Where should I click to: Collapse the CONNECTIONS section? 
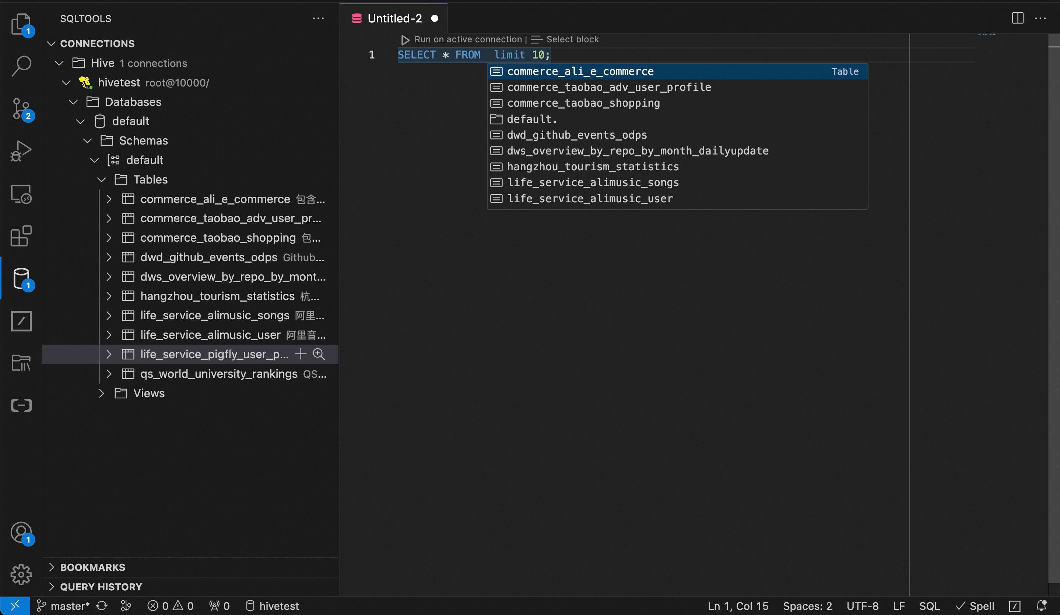click(51, 43)
